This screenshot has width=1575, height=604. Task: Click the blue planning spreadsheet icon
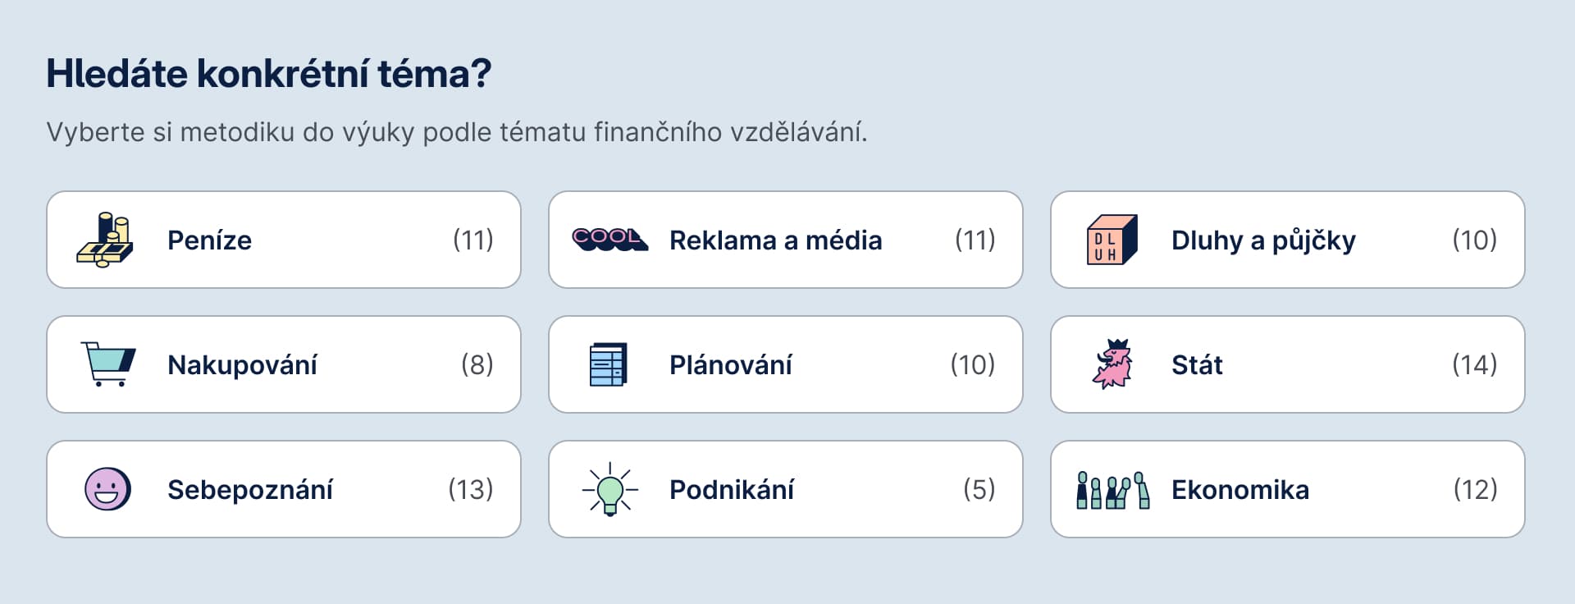609,364
